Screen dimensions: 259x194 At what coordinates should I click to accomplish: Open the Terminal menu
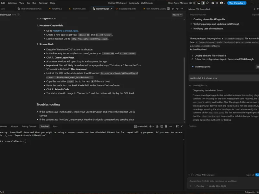(43, 3)
